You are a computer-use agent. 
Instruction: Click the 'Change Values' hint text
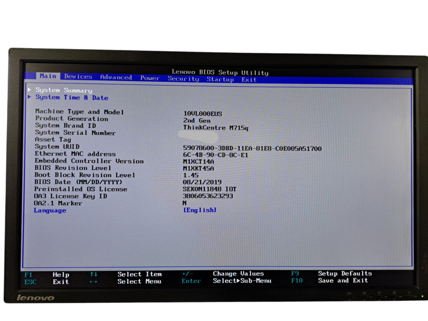click(238, 273)
